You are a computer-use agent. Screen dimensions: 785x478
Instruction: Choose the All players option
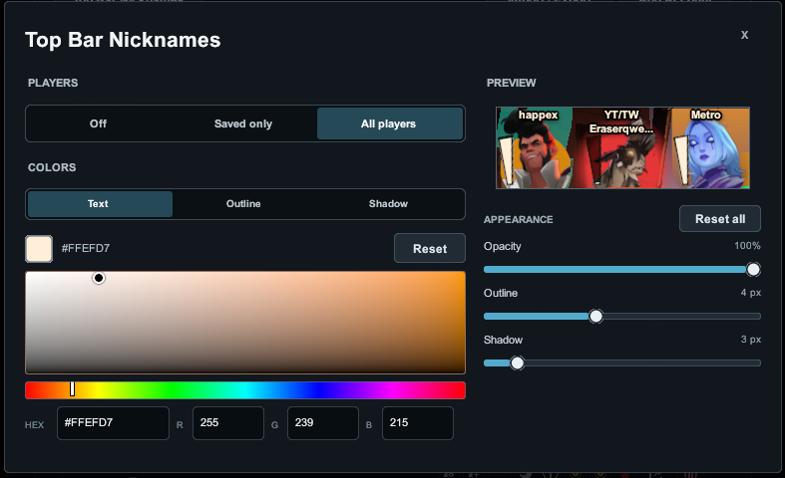click(x=389, y=123)
